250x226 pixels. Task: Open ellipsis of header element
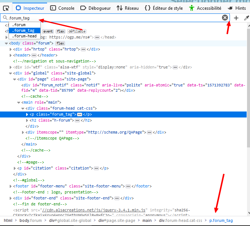click(34, 55)
